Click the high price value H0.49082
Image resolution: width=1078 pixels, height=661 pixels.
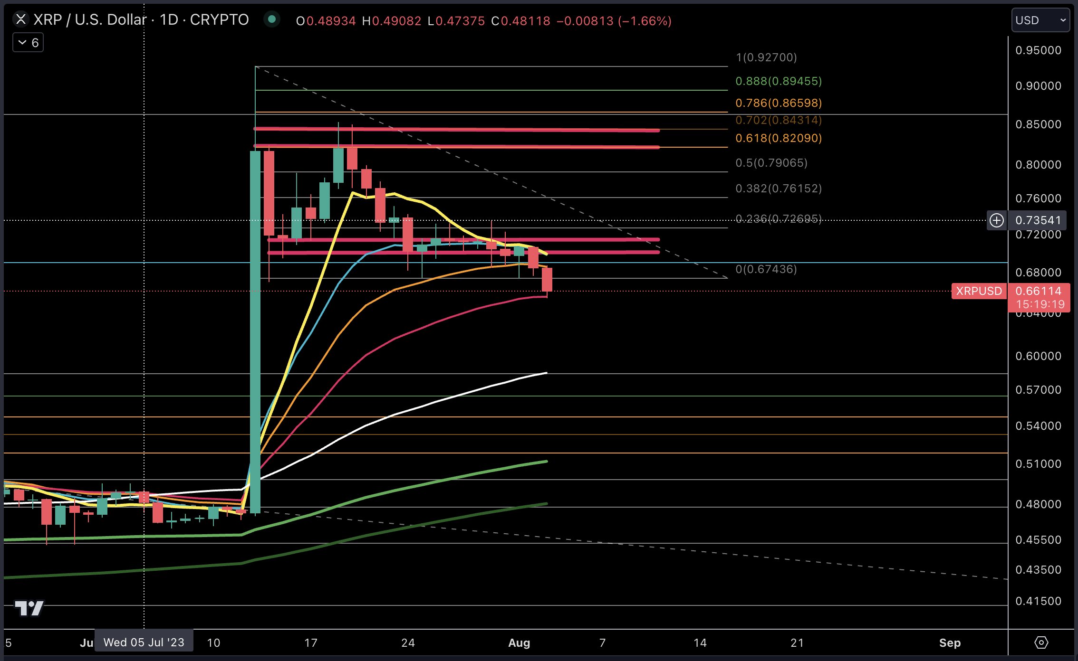tap(392, 21)
